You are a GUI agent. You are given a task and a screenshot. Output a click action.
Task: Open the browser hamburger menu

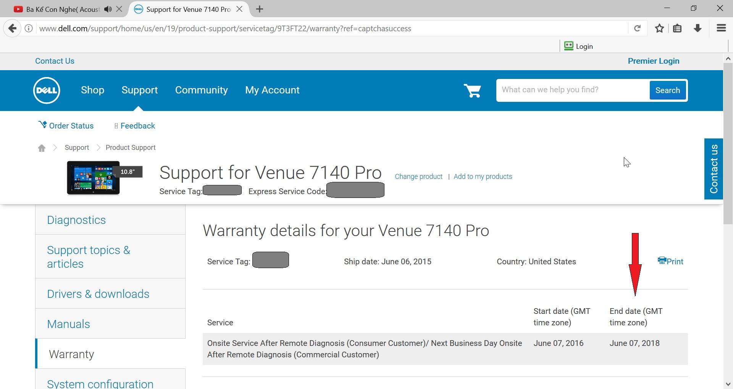coord(721,28)
